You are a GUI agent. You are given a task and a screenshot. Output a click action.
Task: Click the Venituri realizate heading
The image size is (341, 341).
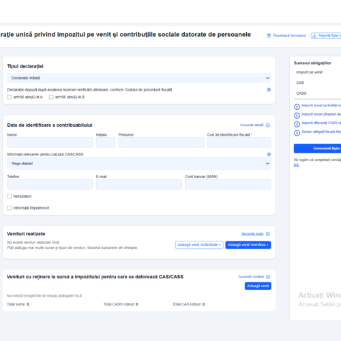26,234
